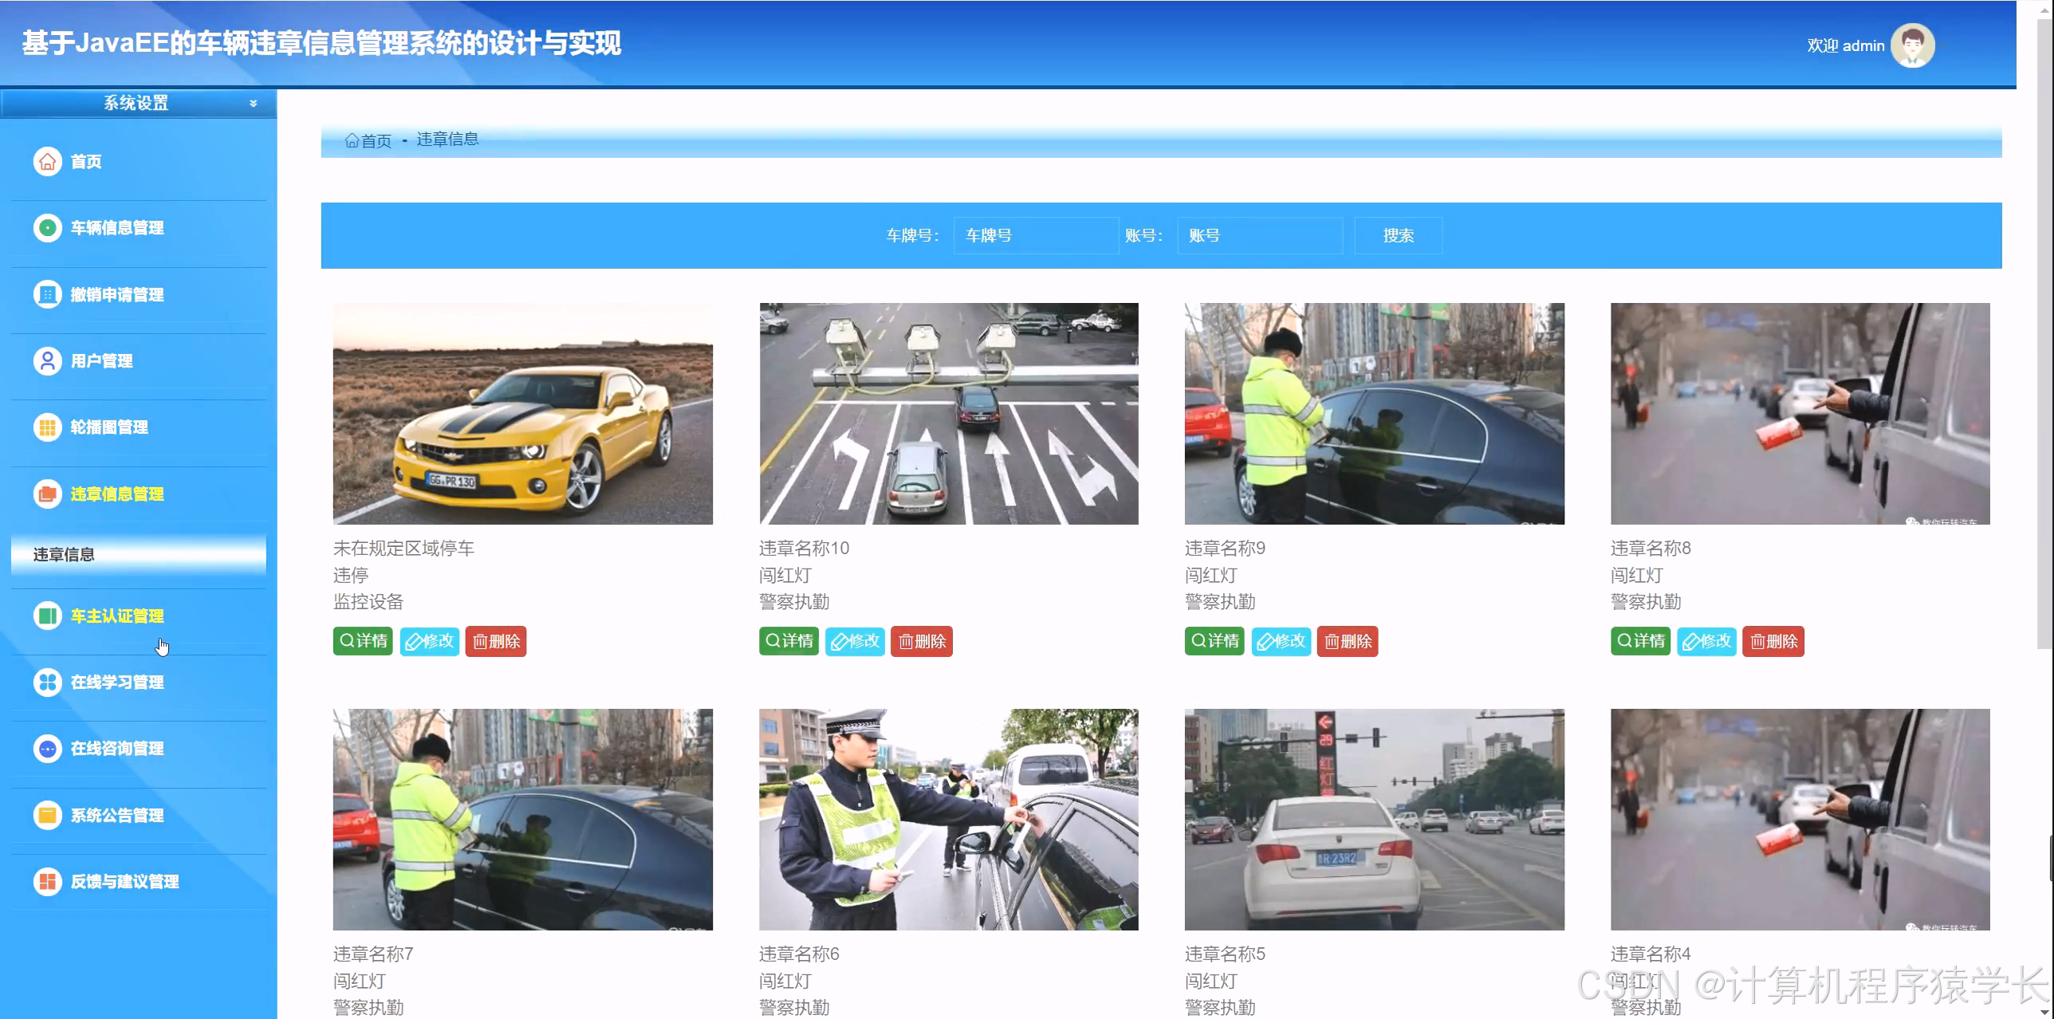
Task: Click 修改 for 未在规定区域停车
Action: coord(430,641)
